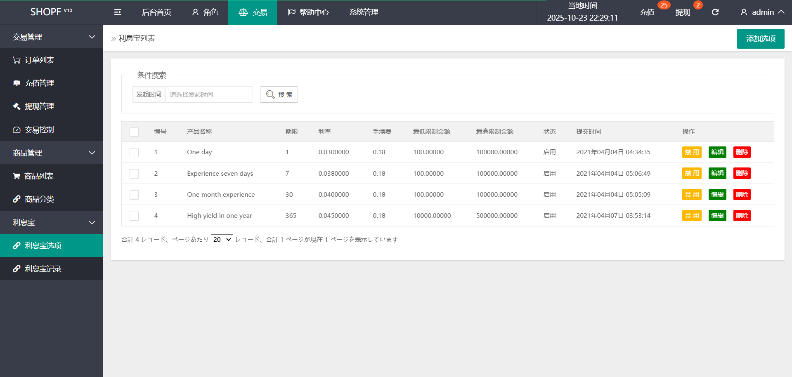Click 编辑 for Experience seven days
792x377 pixels.
tap(717, 173)
